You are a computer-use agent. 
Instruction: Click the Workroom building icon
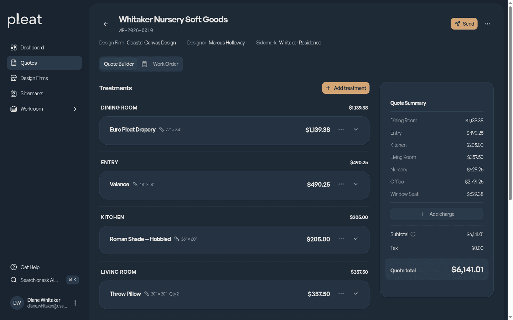pyautogui.click(x=14, y=109)
